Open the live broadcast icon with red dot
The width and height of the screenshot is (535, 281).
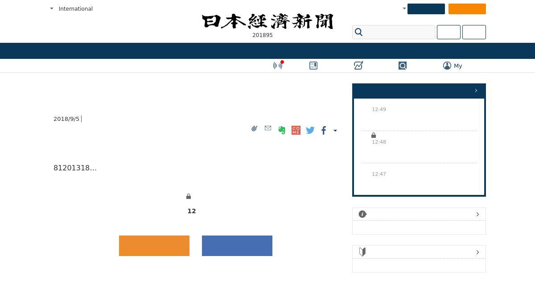[278, 65]
